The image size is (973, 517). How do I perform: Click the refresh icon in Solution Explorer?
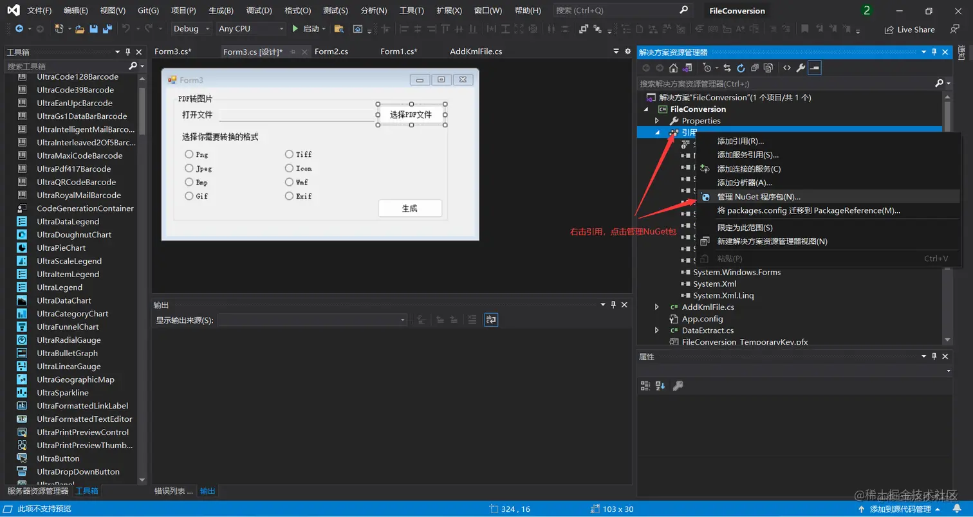[741, 68]
